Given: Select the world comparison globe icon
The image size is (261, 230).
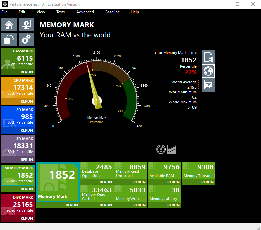Looking at the screenshot, I should tap(208, 71).
